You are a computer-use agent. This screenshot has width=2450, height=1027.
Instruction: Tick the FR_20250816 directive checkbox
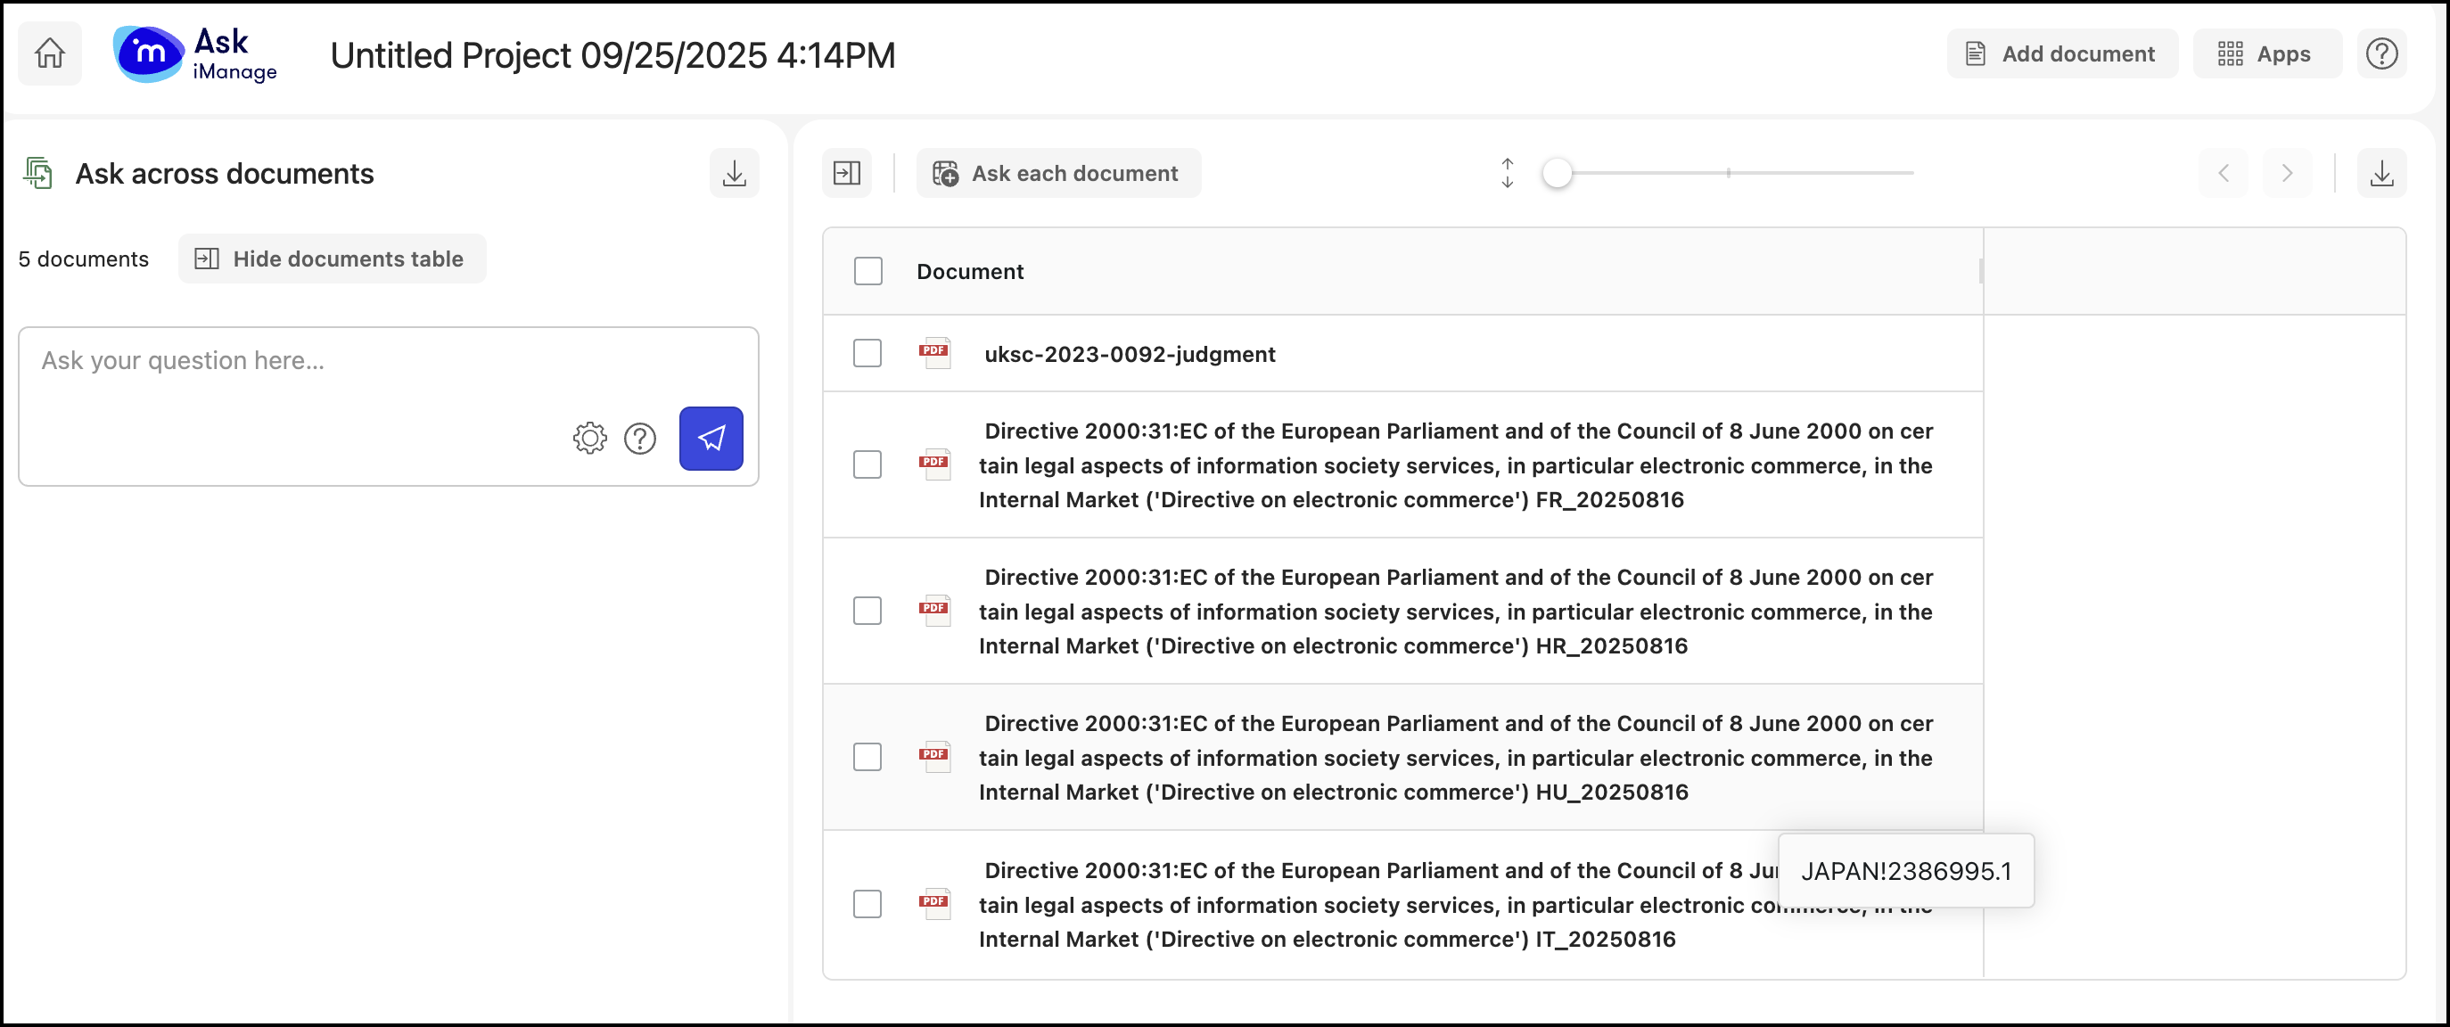[x=867, y=465]
